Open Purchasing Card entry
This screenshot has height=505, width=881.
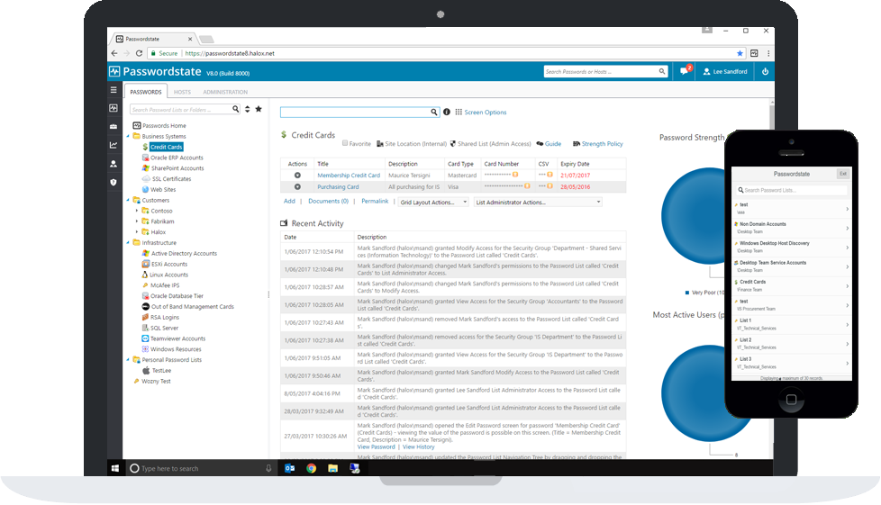(x=338, y=187)
